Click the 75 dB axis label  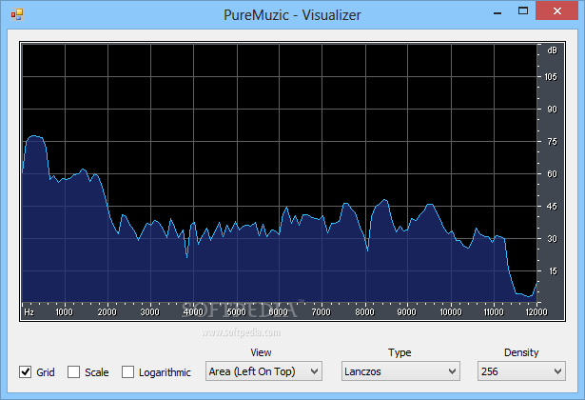click(x=552, y=142)
